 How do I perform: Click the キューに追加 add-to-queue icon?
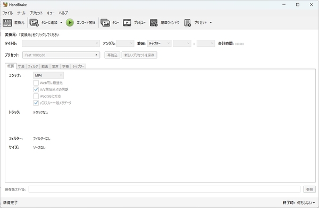34,22
